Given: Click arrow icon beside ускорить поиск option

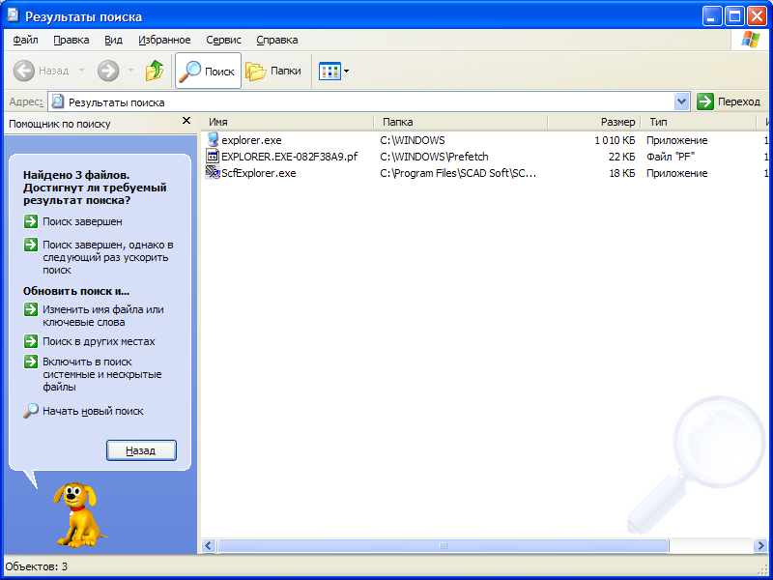Looking at the screenshot, I should pyautogui.click(x=31, y=245).
